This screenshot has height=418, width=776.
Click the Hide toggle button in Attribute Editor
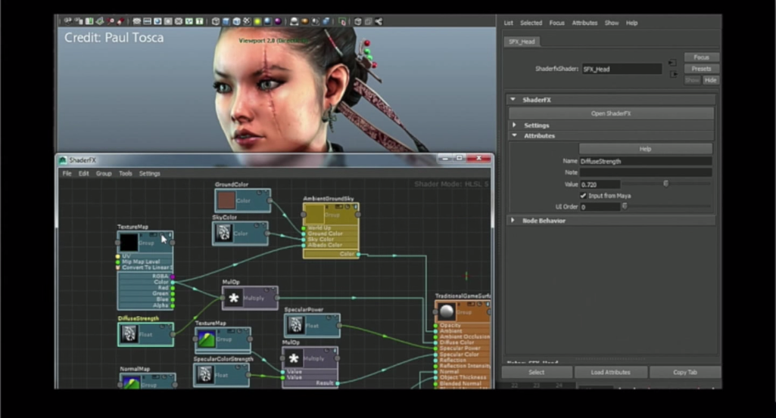coord(710,80)
